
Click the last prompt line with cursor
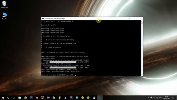(59, 75)
